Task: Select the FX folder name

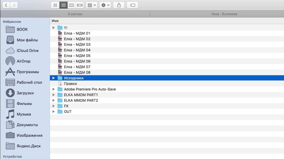Action: [66, 106]
